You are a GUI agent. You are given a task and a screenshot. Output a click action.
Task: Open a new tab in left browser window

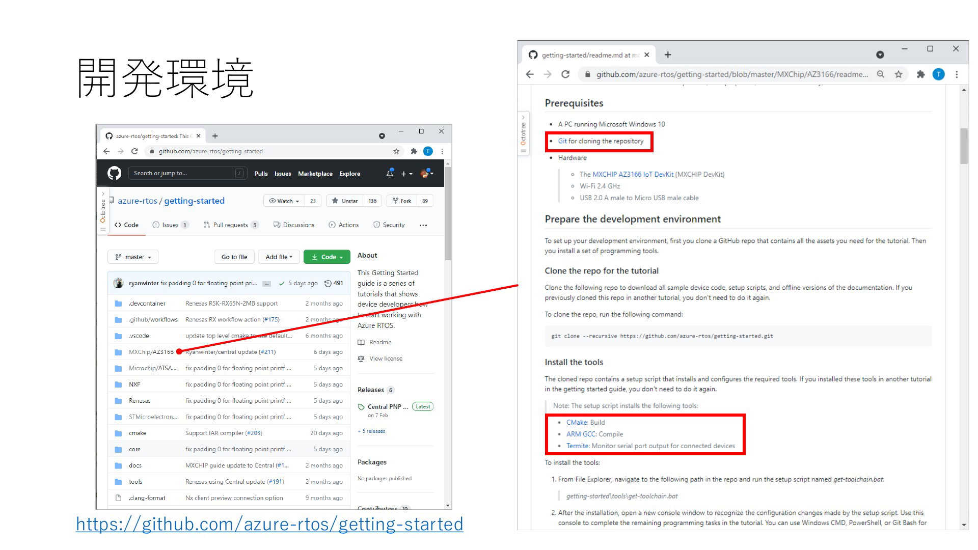[x=215, y=136]
